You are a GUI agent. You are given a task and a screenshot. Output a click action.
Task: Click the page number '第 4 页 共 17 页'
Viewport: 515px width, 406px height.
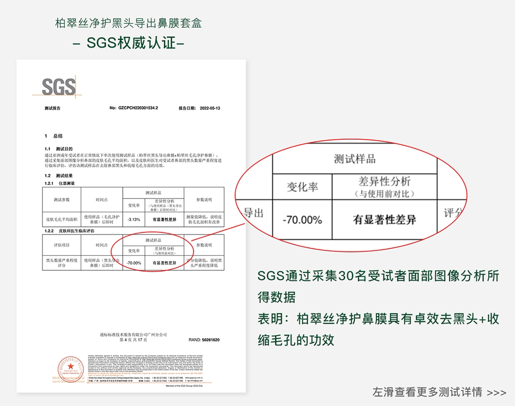point(134,340)
